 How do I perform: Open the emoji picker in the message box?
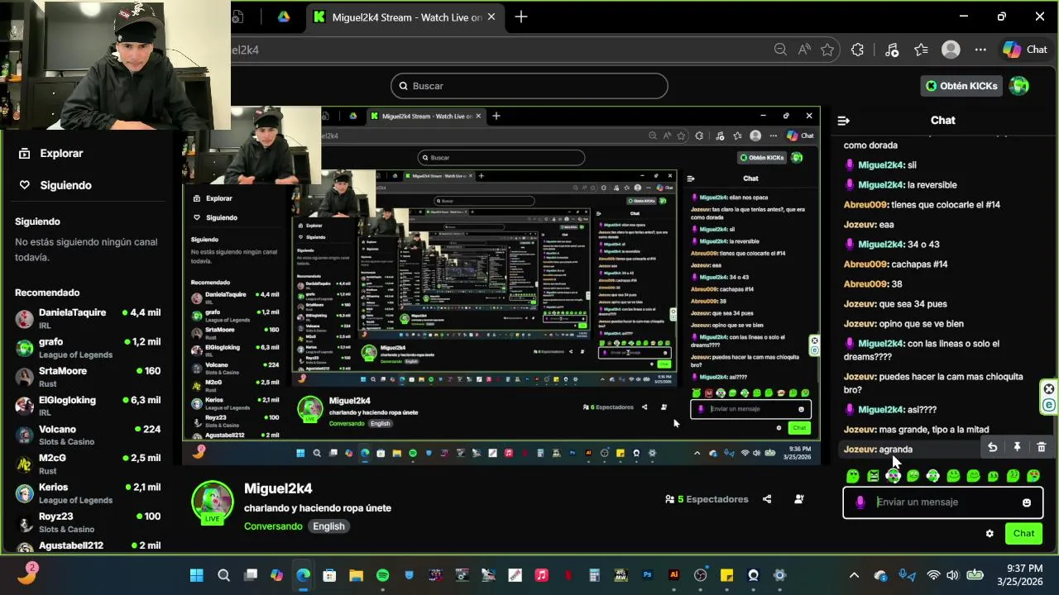(1027, 502)
